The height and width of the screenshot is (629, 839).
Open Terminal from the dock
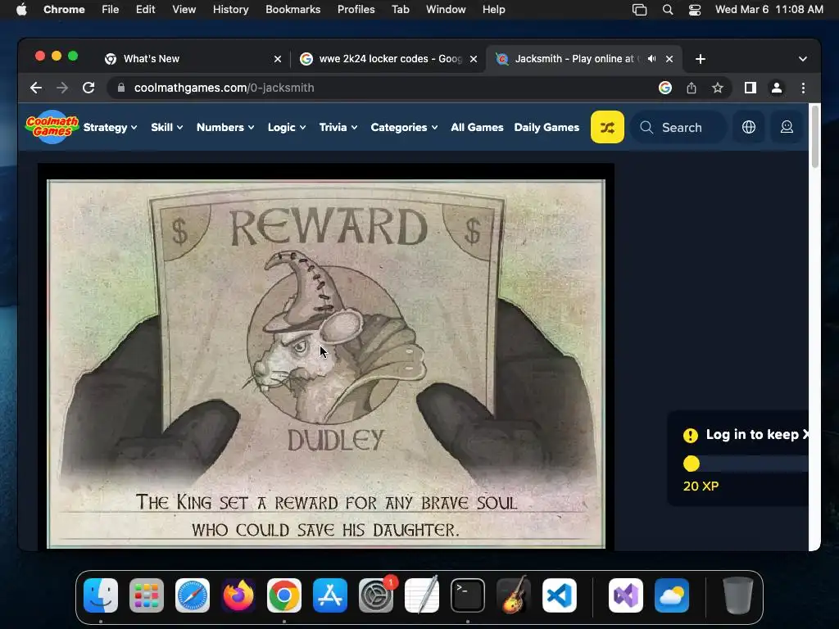(x=468, y=595)
